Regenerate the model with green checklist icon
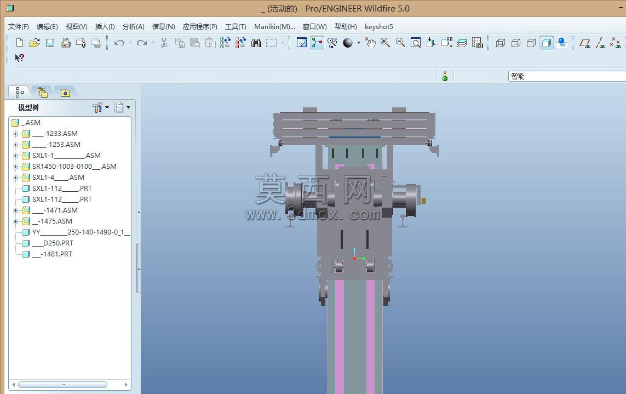626x394 pixels. 225,43
